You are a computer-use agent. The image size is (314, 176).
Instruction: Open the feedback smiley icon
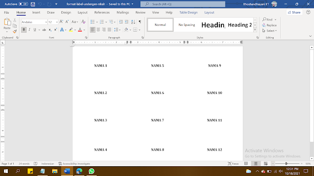click(308, 12)
